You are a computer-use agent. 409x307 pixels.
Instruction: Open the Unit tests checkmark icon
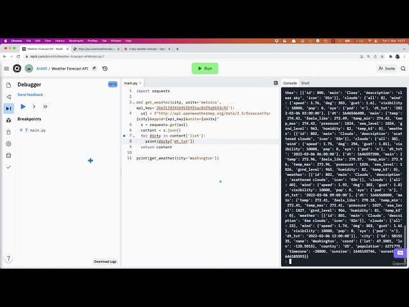pyautogui.click(x=8, y=167)
